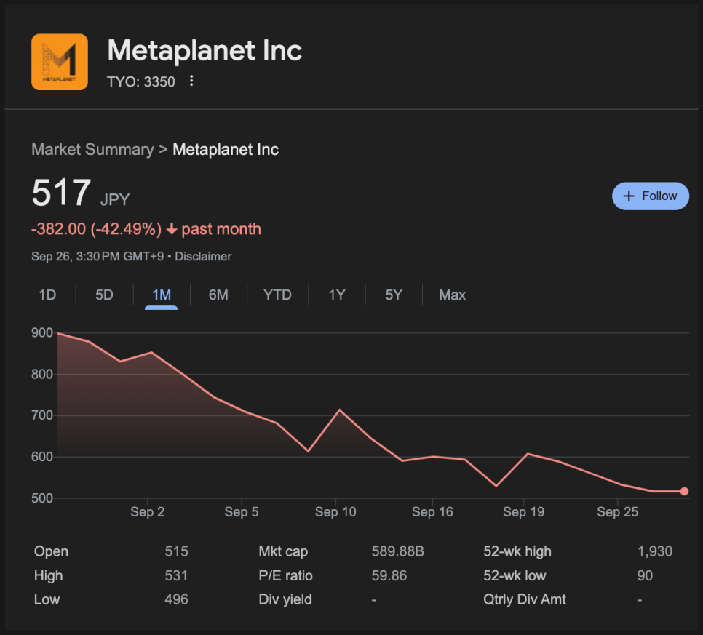The image size is (703, 635).
Task: Click the Sep 10 axis label
Action: [335, 512]
